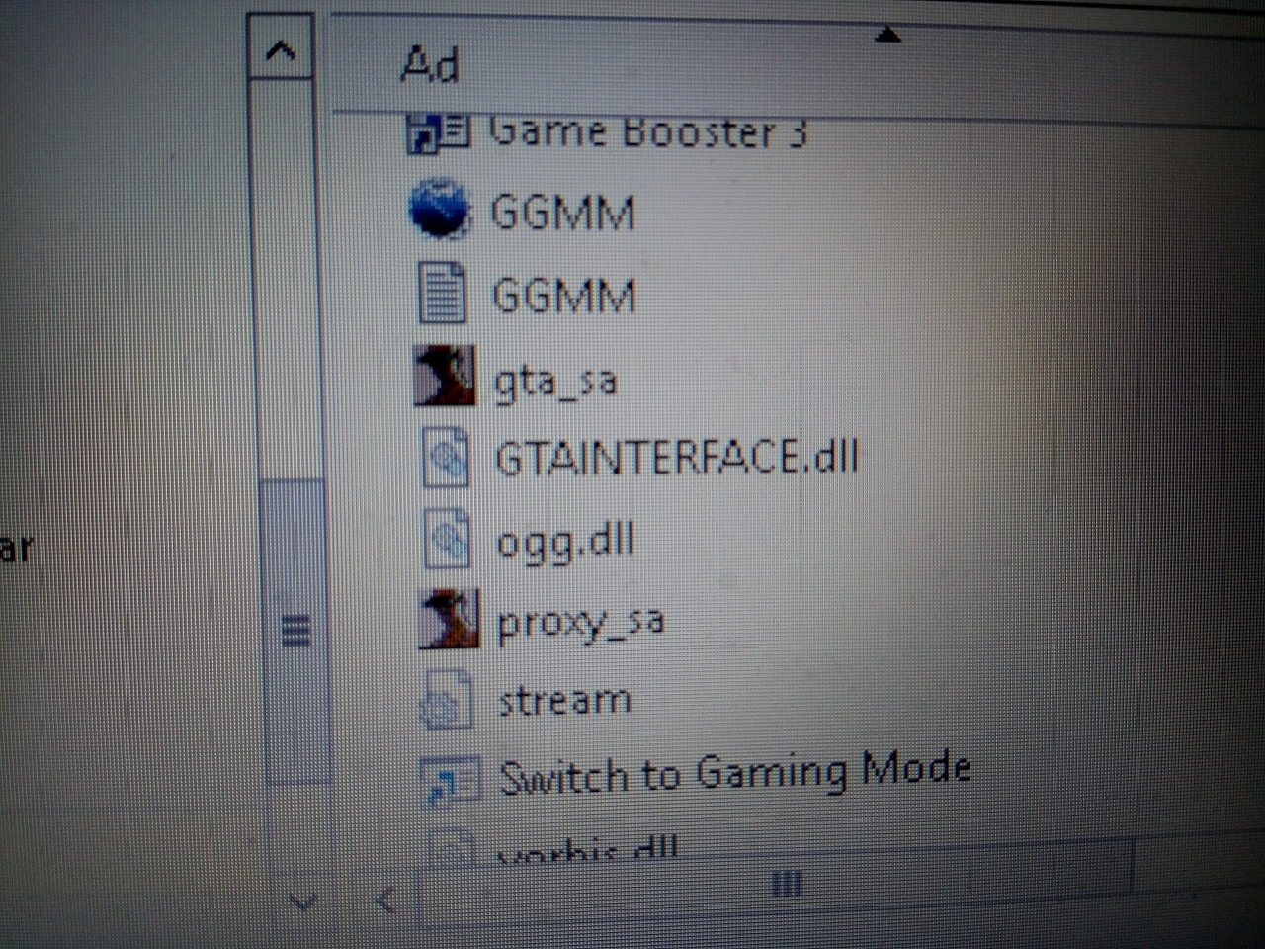Select the GTAINTERFACE.dll file icon

(446, 457)
